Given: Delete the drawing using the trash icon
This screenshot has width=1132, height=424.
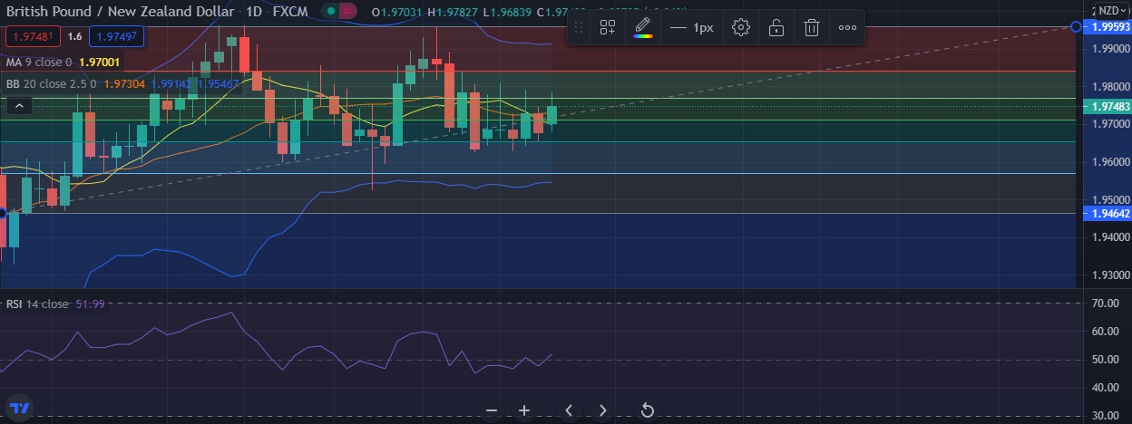Looking at the screenshot, I should [812, 28].
